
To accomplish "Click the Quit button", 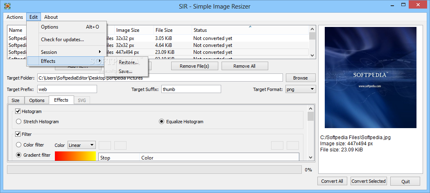I will click(x=405, y=181).
